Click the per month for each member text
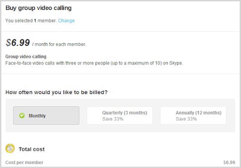Screen dimensions: 241x168 (x=59, y=45)
